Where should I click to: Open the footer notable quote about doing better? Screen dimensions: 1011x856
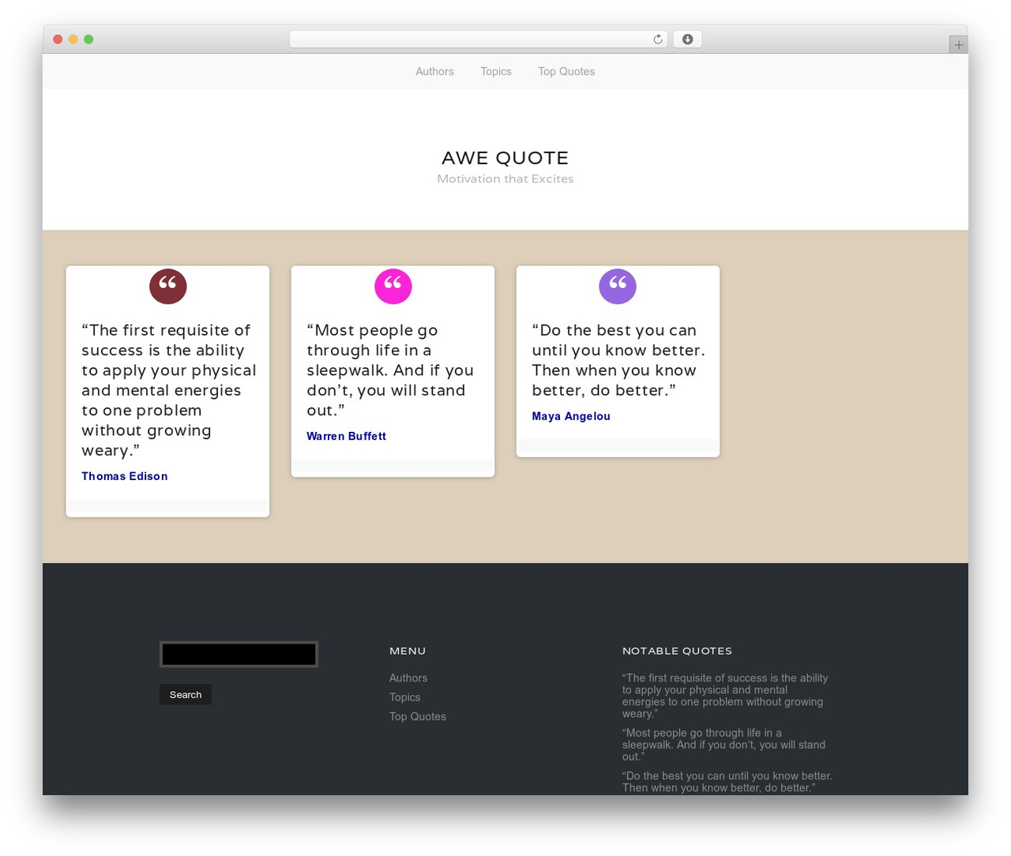coord(727,782)
